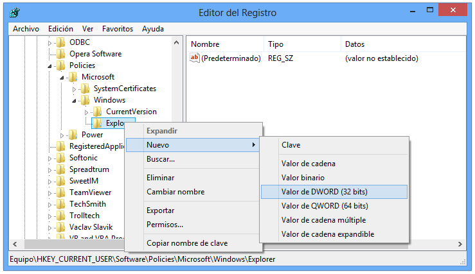This screenshot has height=274, width=475.
Task: Choose Valor de DWORD (32 bits)
Action: [334, 192]
